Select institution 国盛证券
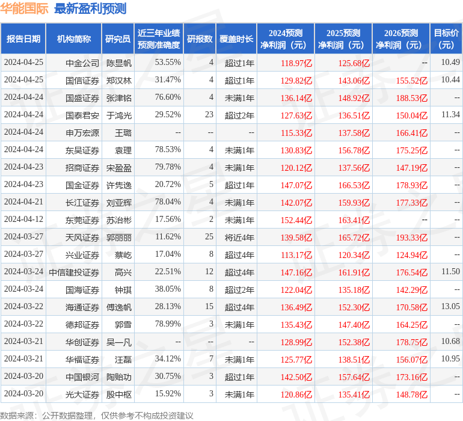 [82, 98]
